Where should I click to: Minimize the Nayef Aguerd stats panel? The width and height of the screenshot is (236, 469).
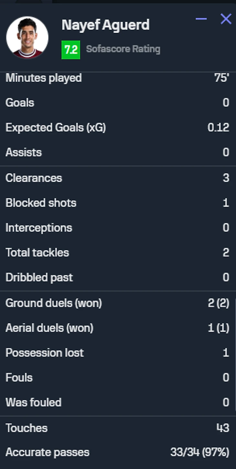(201, 19)
